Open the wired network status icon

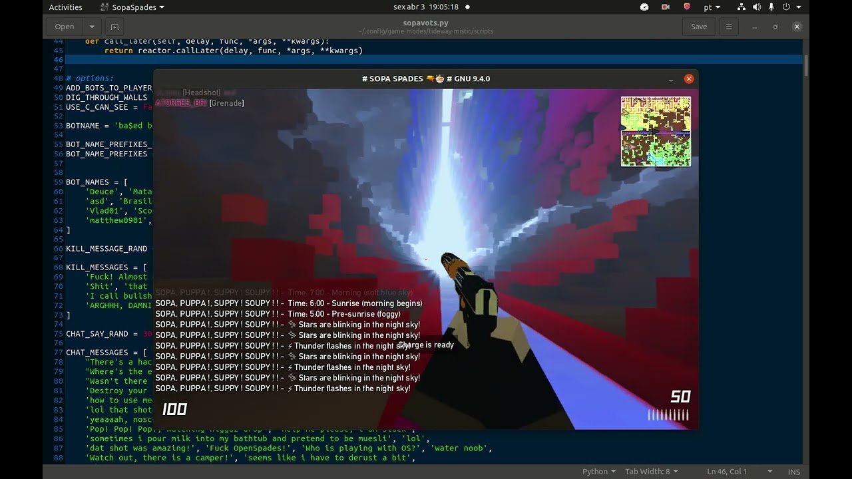[x=742, y=7]
